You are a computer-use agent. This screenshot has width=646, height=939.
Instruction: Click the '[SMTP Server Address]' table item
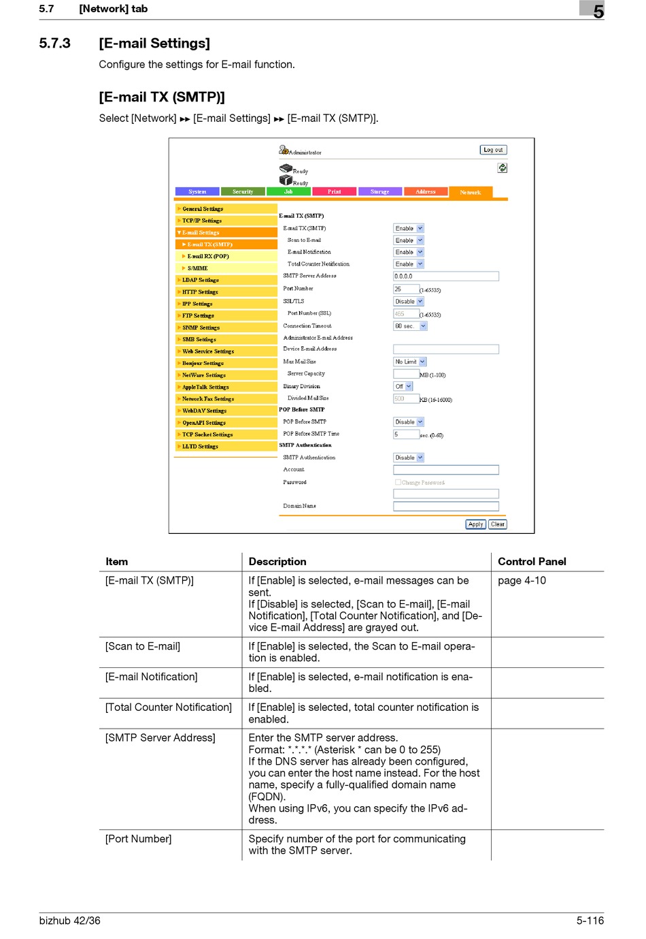click(160, 738)
